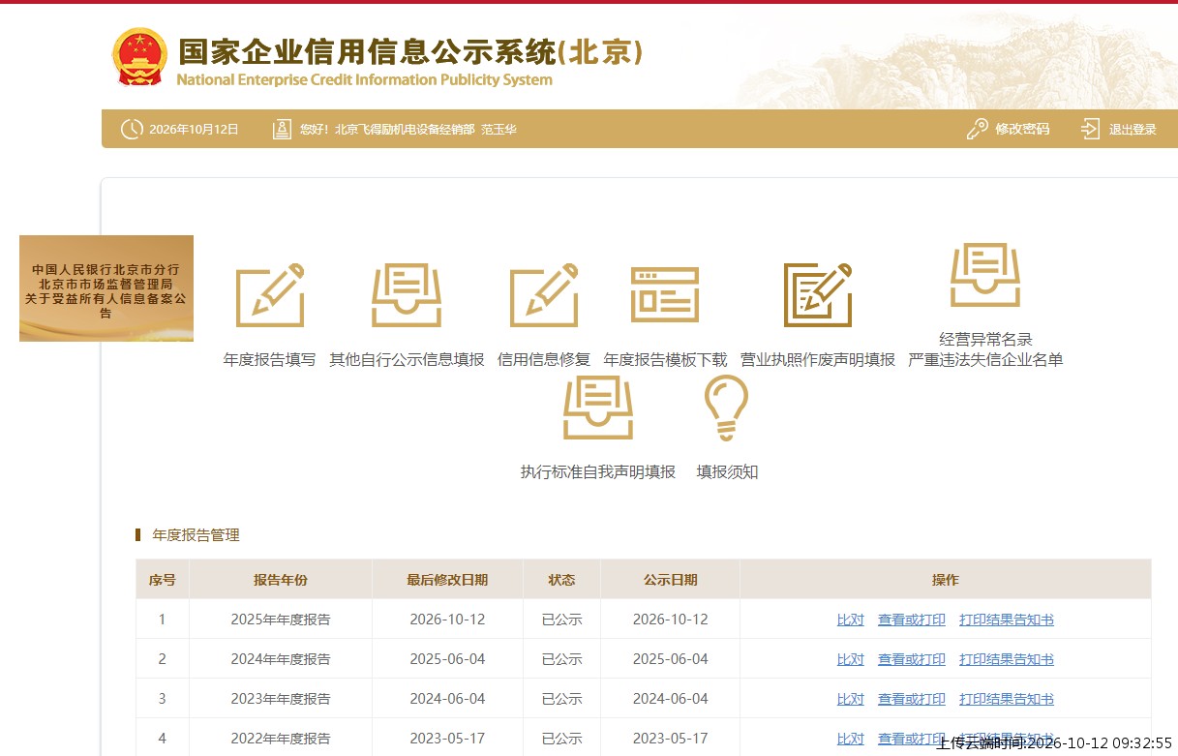1178x756 pixels.
Task: Click 最后修改日期 column header
Action: pos(447,580)
